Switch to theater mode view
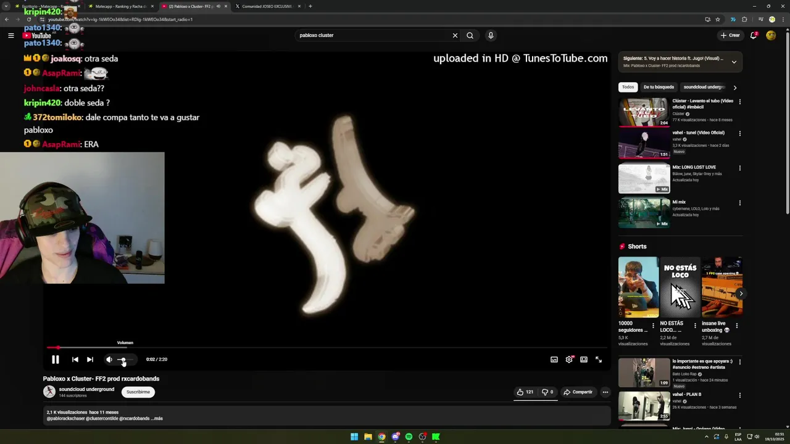Viewport: 790px width, 444px height. (584, 360)
